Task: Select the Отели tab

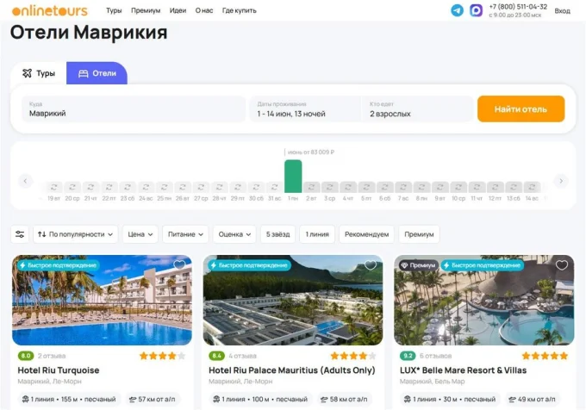Action: click(x=97, y=73)
